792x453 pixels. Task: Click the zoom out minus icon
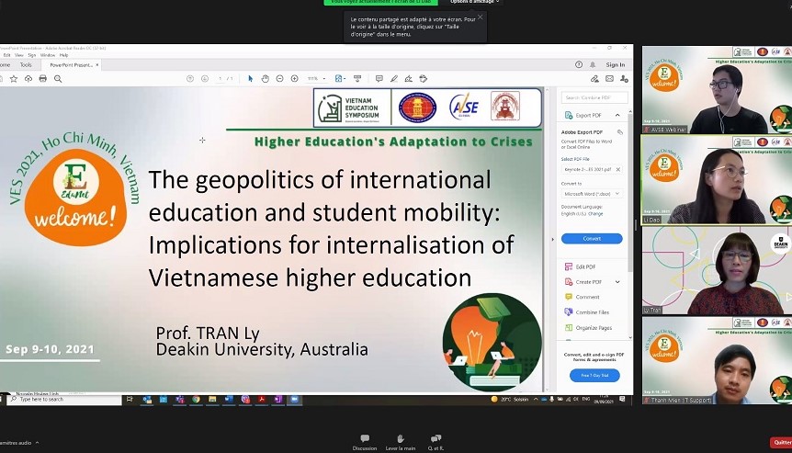(279, 79)
